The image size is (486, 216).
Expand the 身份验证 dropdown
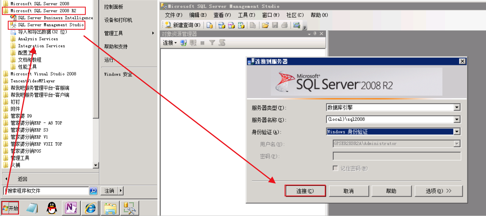coord(457,132)
